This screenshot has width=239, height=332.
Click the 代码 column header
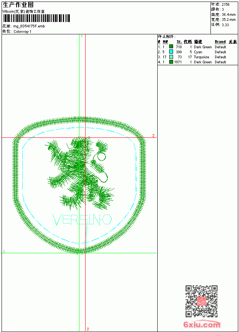[x=188, y=42]
